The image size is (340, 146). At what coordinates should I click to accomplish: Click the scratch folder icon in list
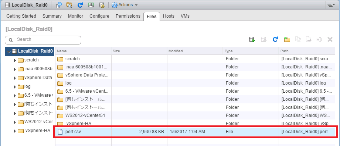(60, 59)
